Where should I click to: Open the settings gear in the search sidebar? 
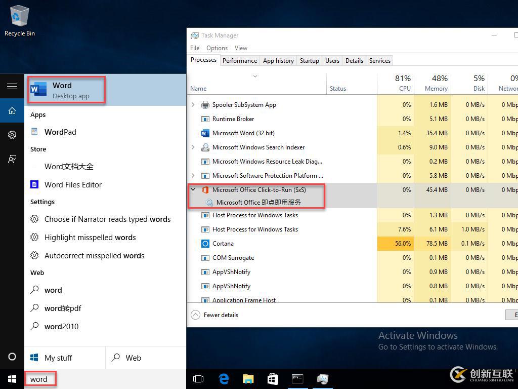[x=12, y=135]
